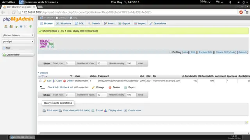Click the green plus on Create table
Screen dimensions: 250x140
coord(4,55)
